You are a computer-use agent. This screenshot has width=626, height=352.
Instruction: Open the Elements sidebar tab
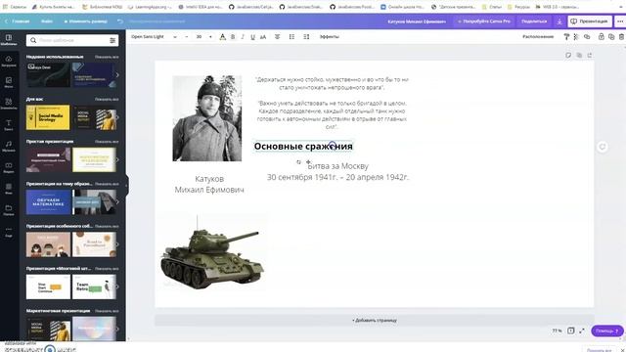click(x=9, y=104)
